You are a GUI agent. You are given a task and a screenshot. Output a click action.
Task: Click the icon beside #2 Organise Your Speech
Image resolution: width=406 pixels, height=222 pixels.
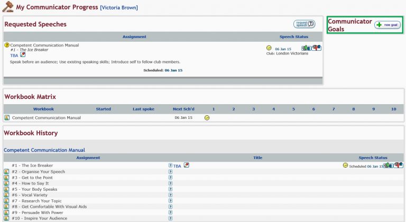(x=6, y=172)
